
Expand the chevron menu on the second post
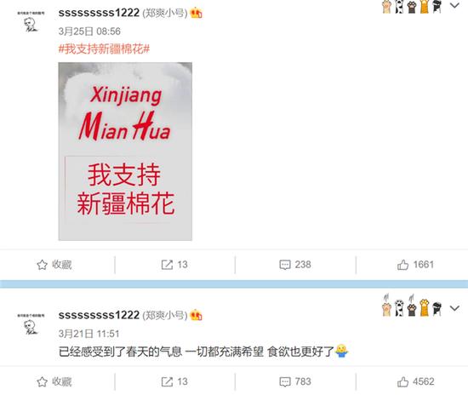tap(454, 308)
